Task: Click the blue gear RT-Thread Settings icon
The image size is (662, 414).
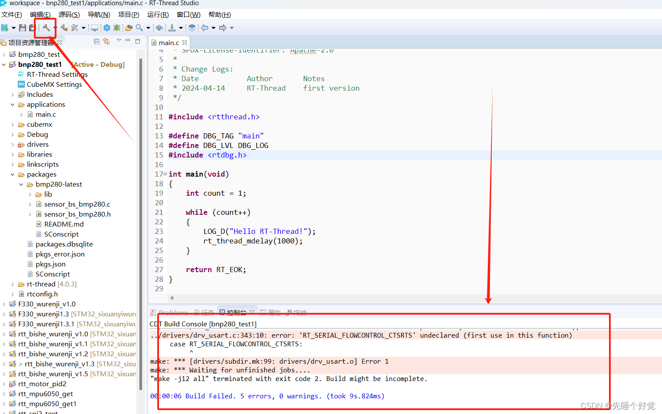Action: 106,28
